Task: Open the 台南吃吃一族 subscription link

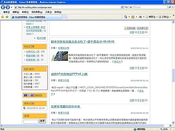Action: pyautogui.click(x=33, y=51)
